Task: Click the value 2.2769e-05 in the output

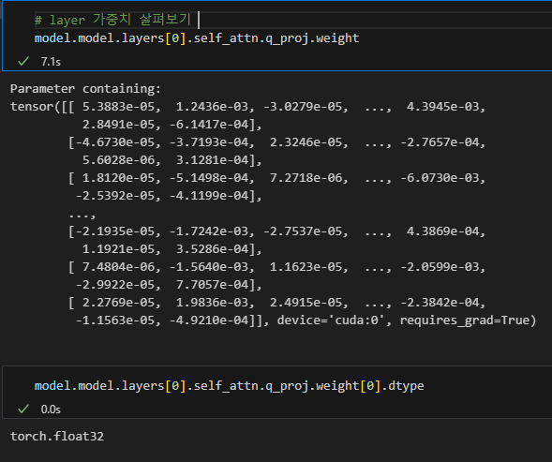Action: click(x=118, y=303)
